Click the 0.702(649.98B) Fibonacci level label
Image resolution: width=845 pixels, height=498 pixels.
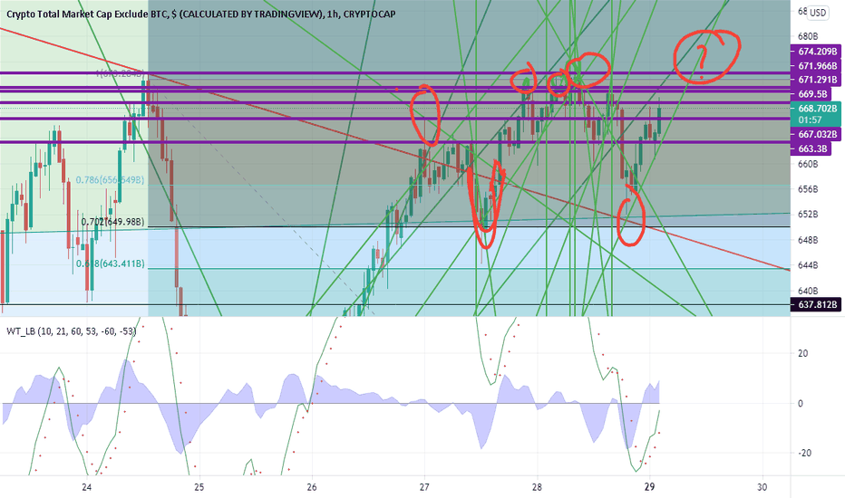(112, 222)
